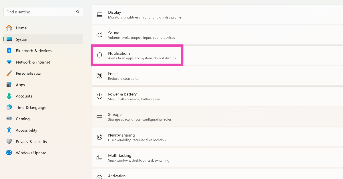Open Privacy & security settings
343x179 pixels.
click(31, 142)
